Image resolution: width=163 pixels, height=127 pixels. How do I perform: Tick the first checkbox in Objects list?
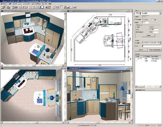[x=136, y=59]
